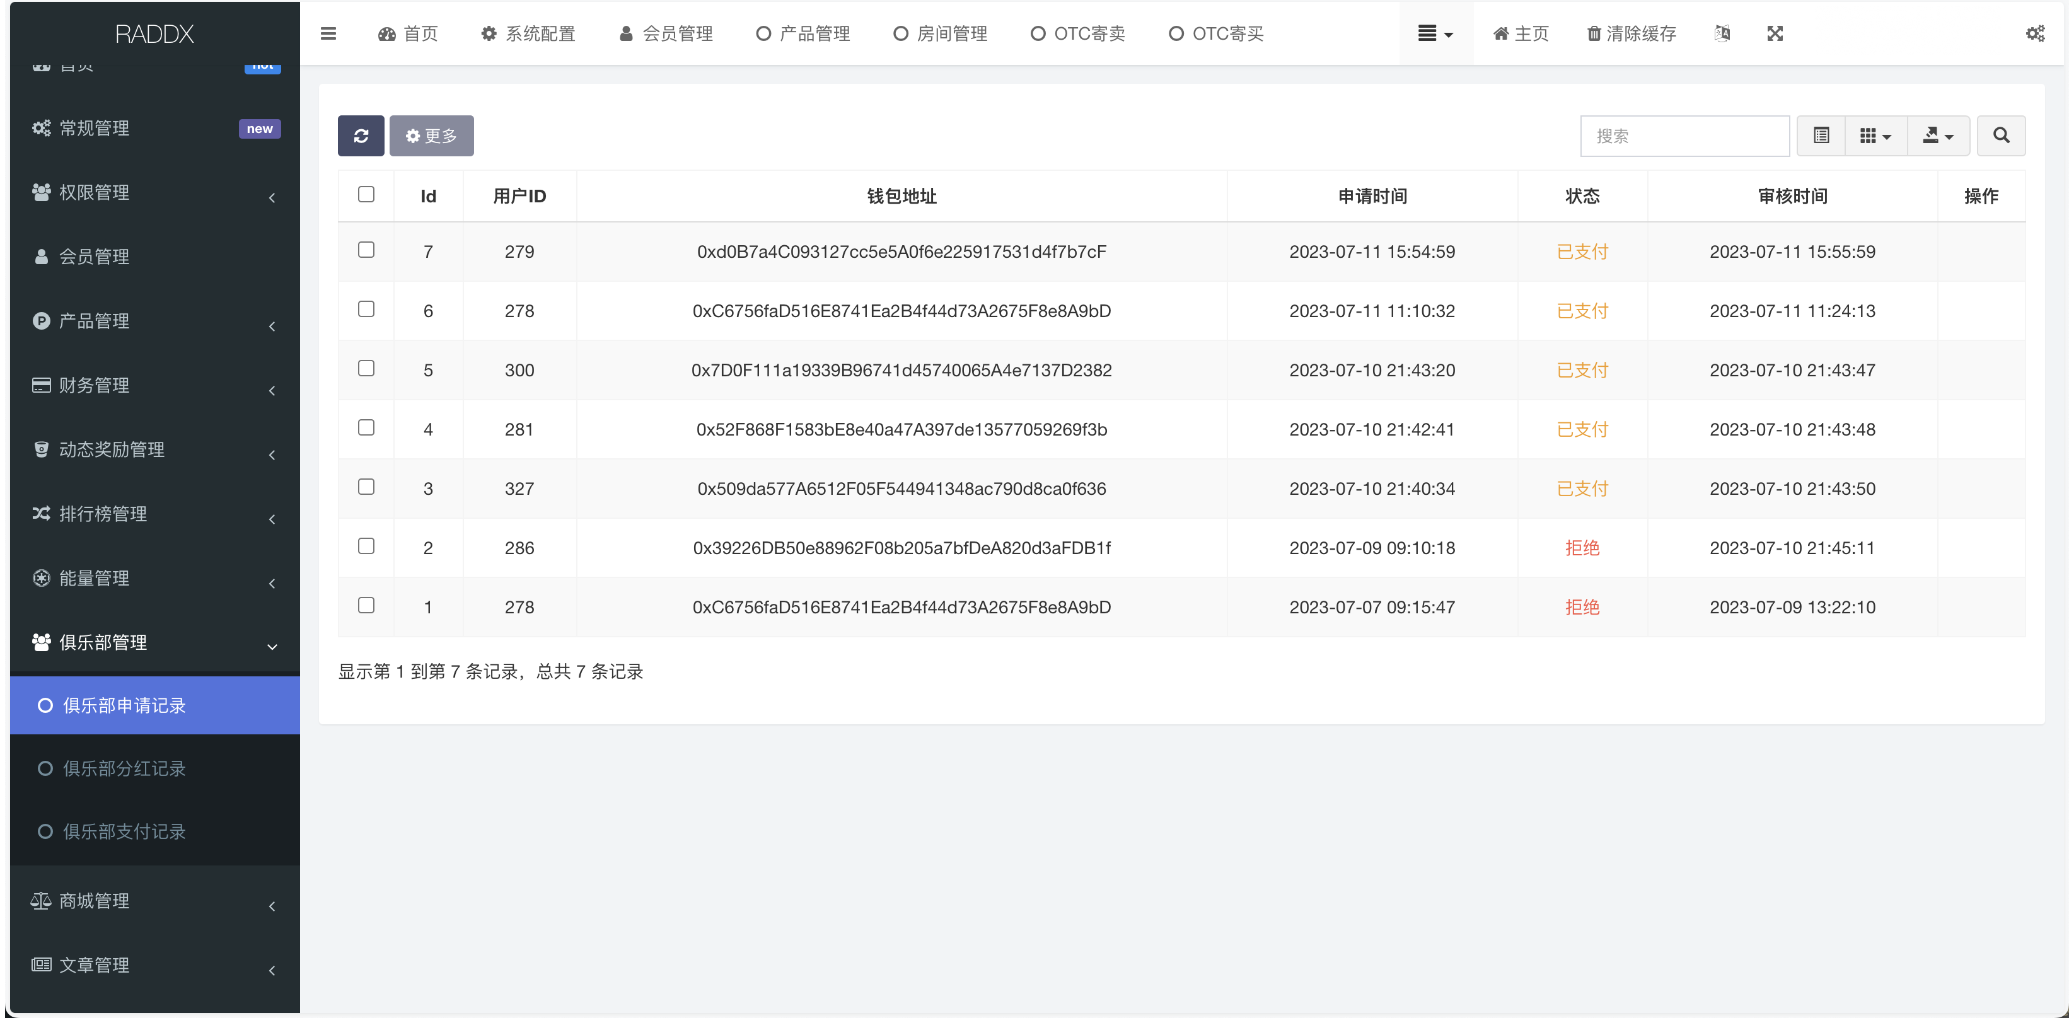Click the language translation icon in the header

pos(1722,33)
